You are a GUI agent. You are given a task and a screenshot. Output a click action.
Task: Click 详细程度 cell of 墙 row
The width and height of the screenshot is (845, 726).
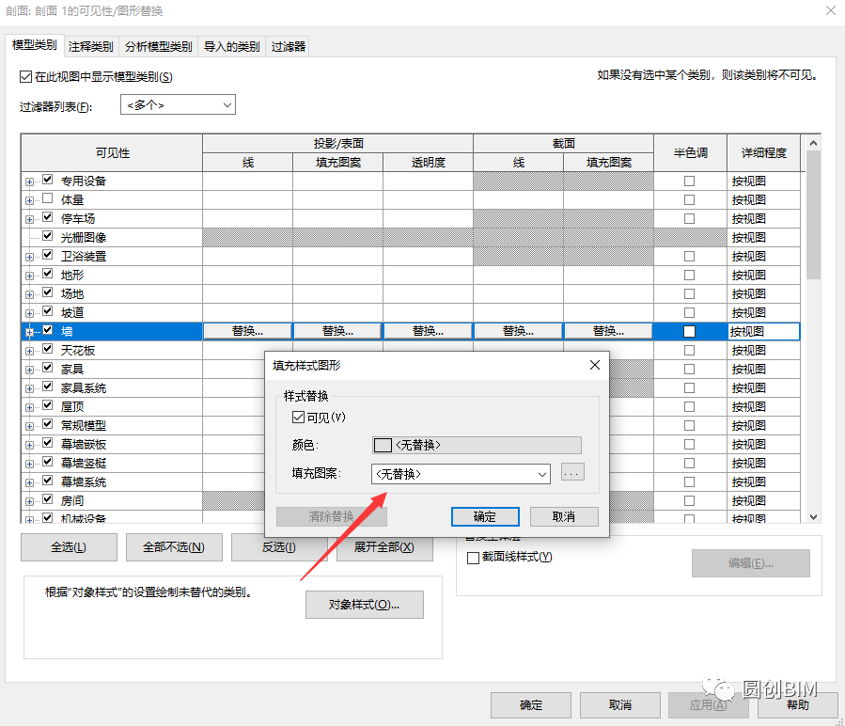click(x=763, y=332)
